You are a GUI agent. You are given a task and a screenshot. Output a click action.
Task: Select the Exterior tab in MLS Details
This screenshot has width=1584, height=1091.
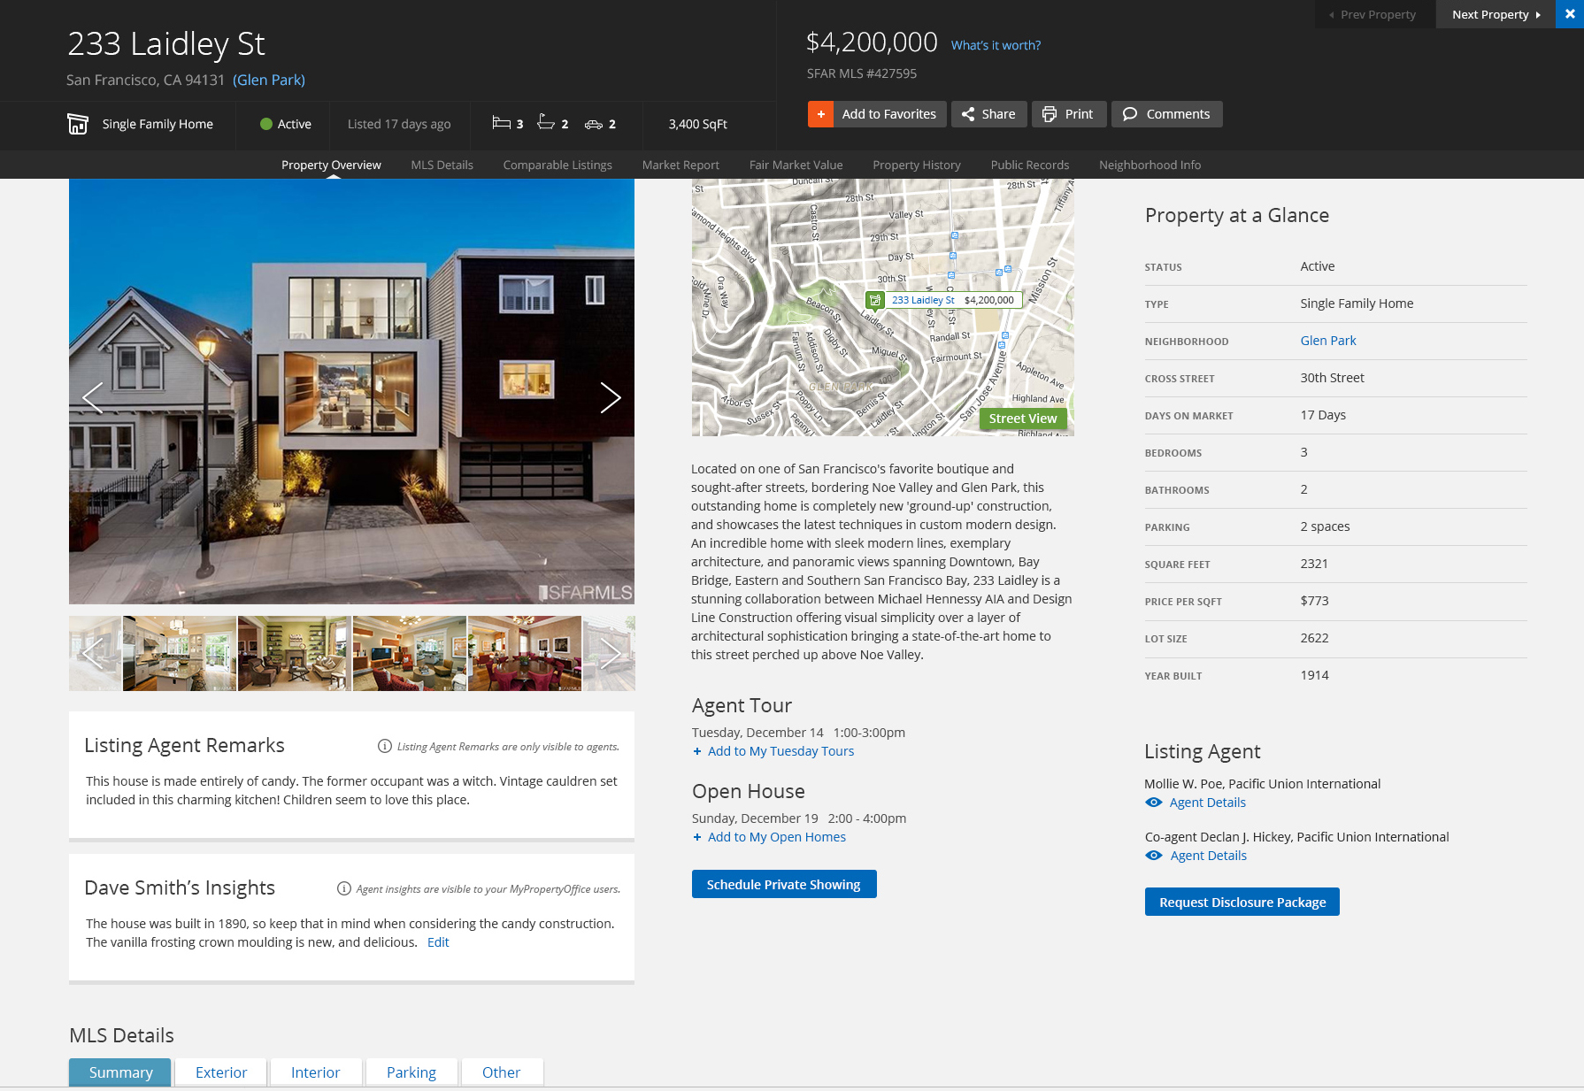[221, 1072]
